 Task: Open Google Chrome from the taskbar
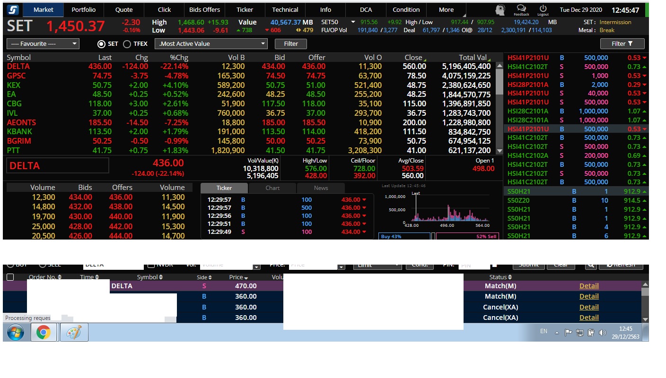point(44,333)
